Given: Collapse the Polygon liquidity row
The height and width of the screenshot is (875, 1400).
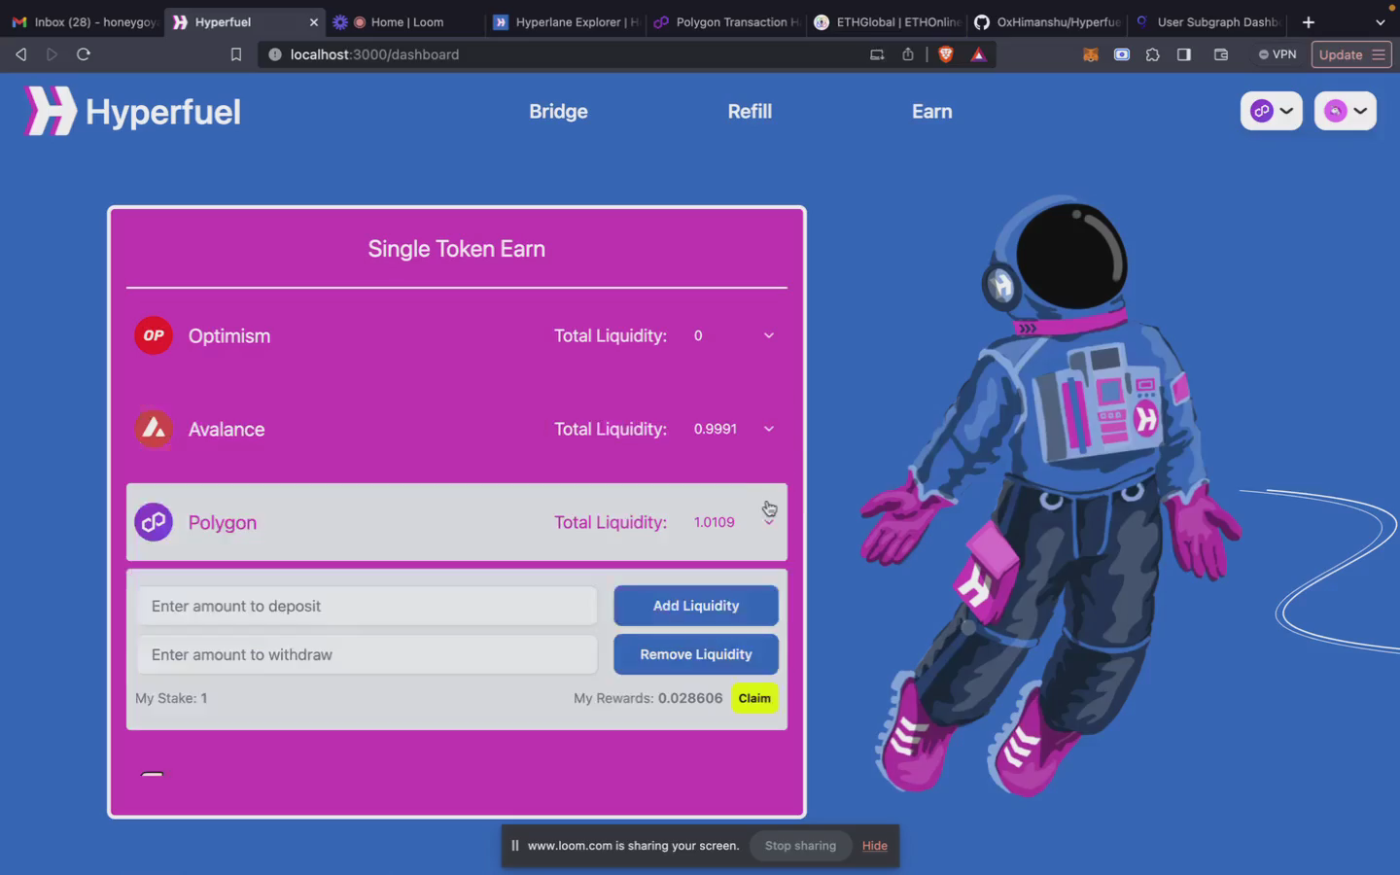Looking at the screenshot, I should 769,522.
